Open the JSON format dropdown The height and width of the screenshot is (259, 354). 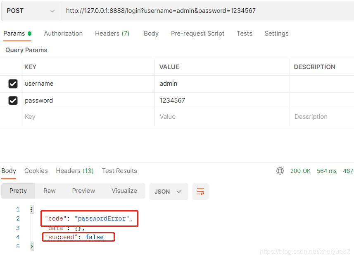(169, 192)
